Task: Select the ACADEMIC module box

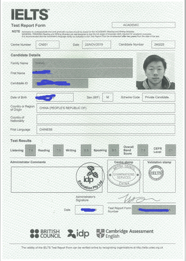Action: coord(143,25)
